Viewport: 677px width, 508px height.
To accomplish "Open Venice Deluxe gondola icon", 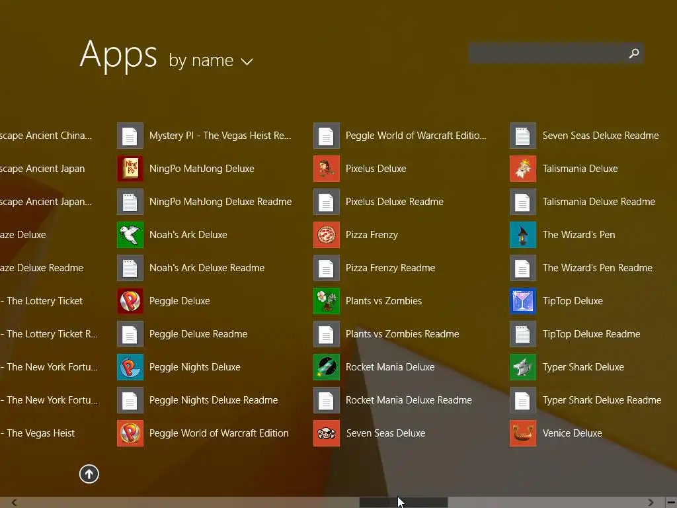I will 523,433.
